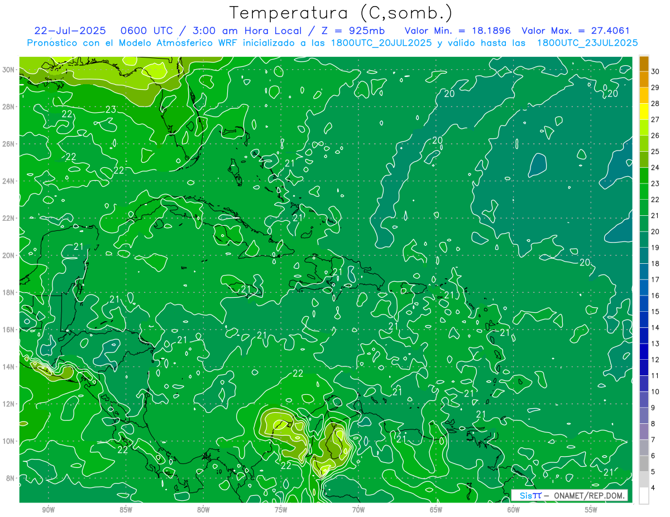Screen dimensions: 670x517
Task: Click the 75W longitude axis label
Action: 281,510
